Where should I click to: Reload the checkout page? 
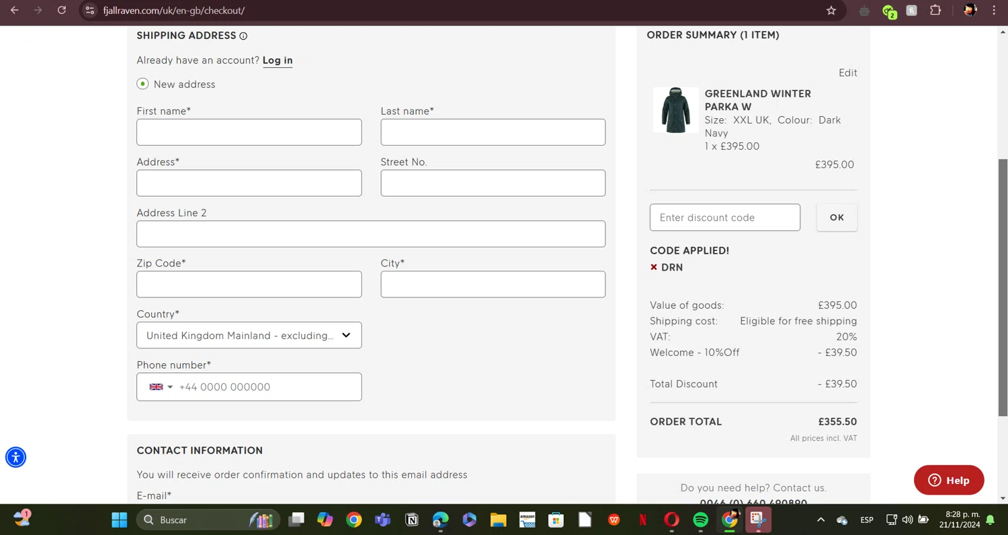61,11
